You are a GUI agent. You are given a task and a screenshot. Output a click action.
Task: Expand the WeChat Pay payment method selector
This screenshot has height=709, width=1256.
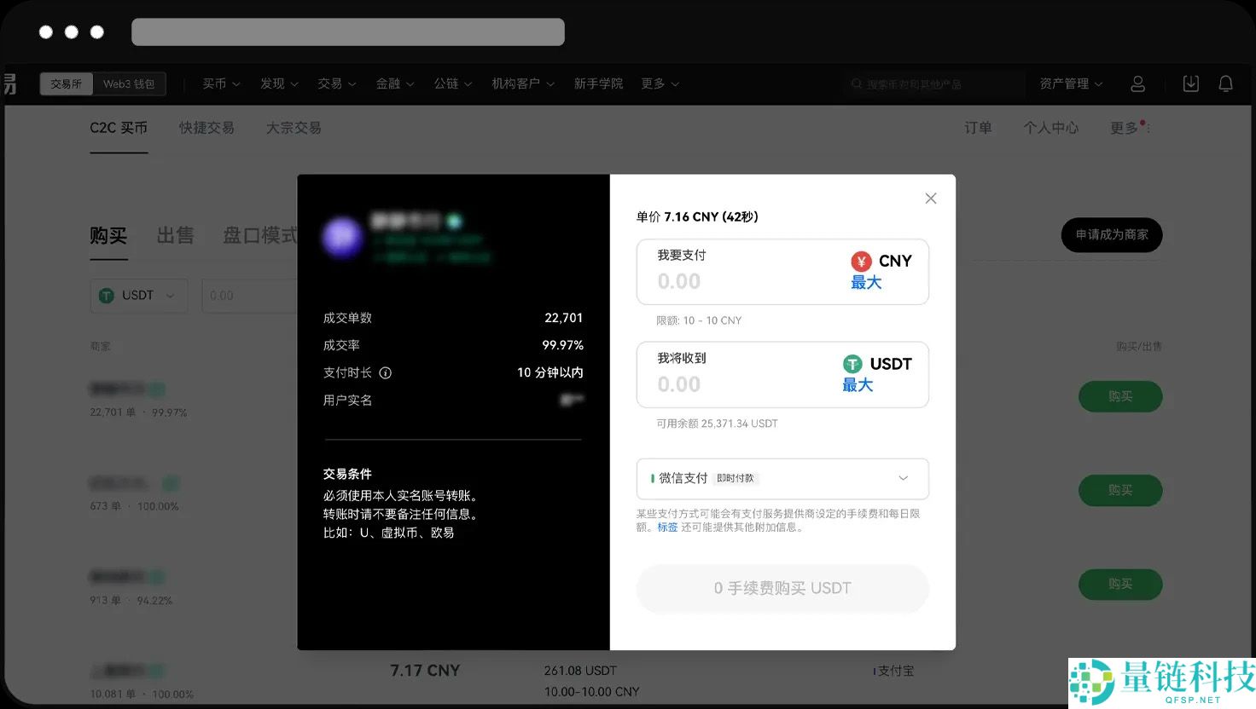point(903,478)
